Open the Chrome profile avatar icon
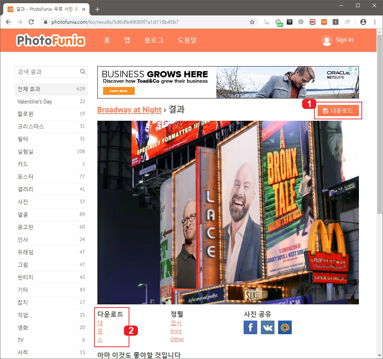The height and width of the screenshot is (359, 383). click(x=363, y=22)
